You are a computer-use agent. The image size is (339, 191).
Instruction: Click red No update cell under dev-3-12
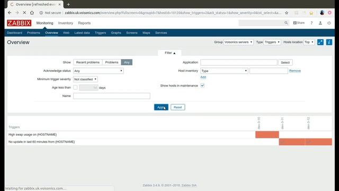[x=318, y=142]
